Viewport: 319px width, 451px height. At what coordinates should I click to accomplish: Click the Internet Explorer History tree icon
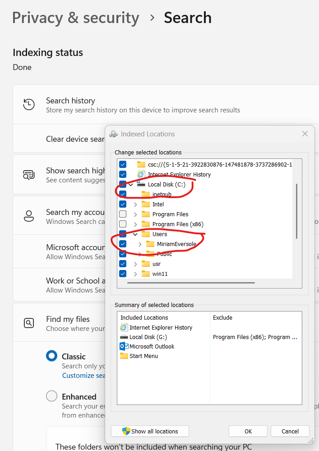[x=141, y=174]
